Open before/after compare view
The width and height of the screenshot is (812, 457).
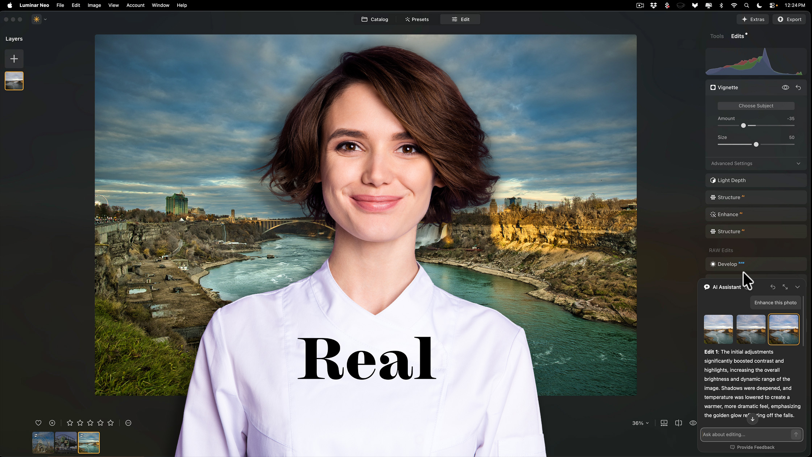[679, 423]
